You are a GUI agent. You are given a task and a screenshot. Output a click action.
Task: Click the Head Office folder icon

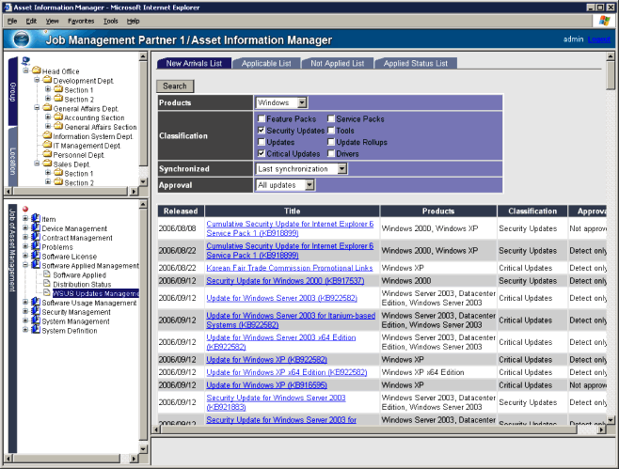click(x=37, y=71)
